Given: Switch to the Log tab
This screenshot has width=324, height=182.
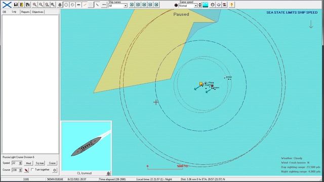Looking at the screenshot, I should tap(14, 12).
